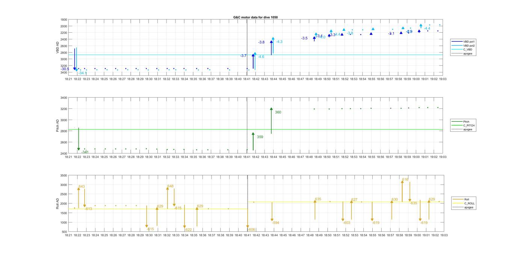
Task: Click the '1500' y-axis tick in Roll plot
Action: 64,213
